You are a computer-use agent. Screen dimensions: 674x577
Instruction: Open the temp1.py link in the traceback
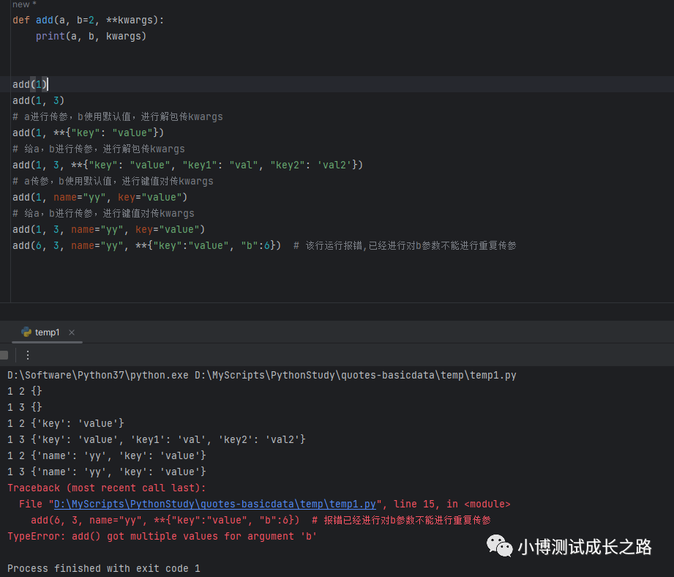(214, 505)
